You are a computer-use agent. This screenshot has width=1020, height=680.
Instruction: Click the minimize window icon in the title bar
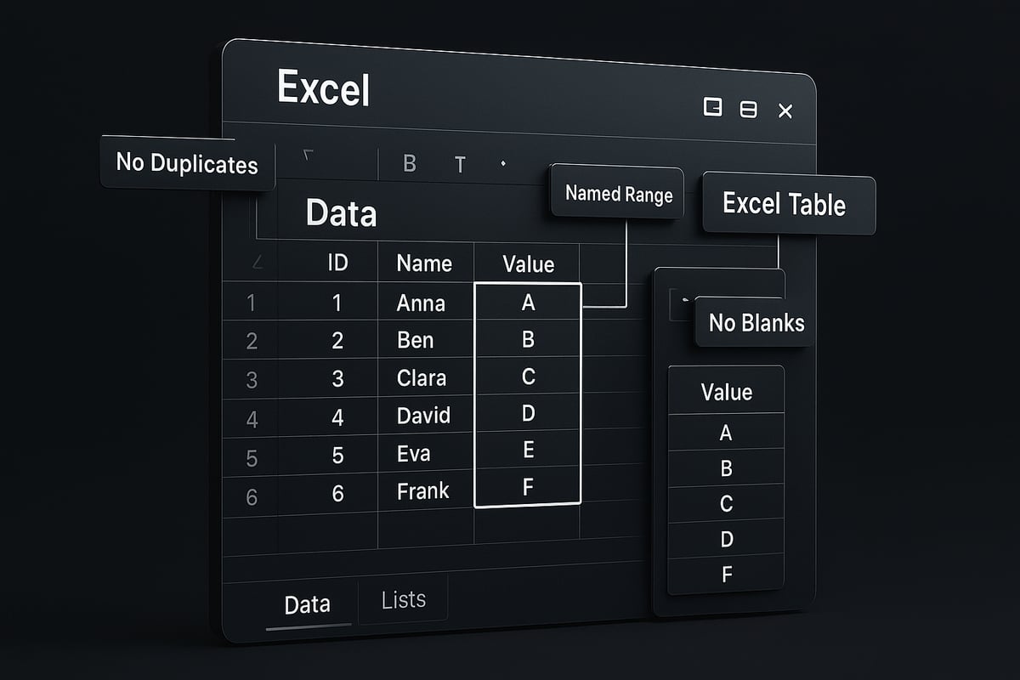[747, 110]
